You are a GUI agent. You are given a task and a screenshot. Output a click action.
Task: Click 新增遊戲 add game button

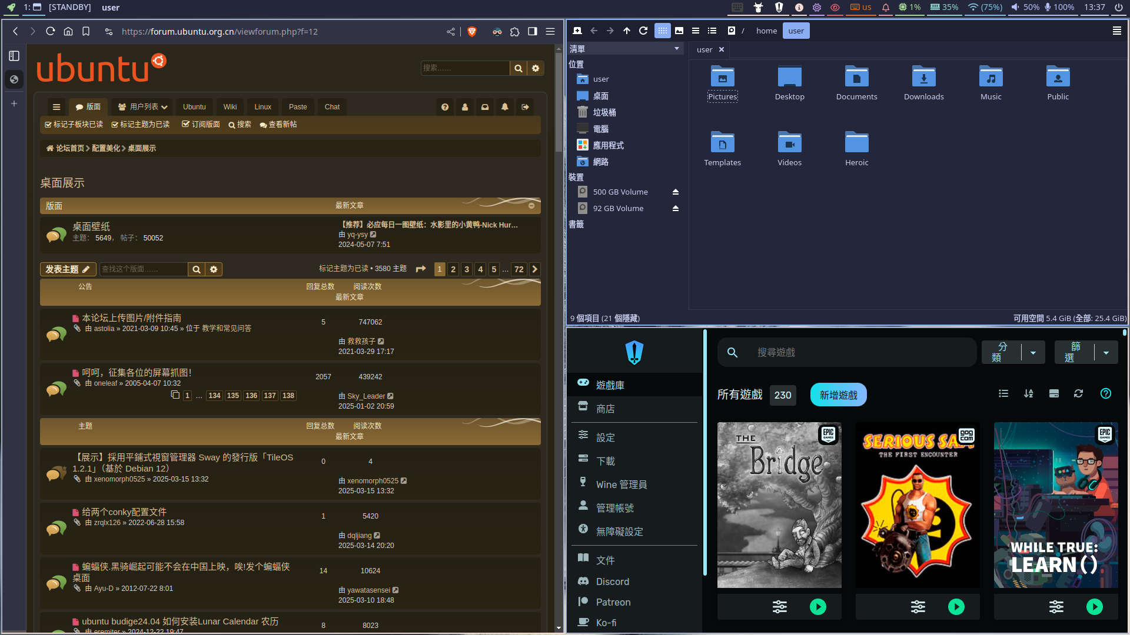click(x=838, y=395)
